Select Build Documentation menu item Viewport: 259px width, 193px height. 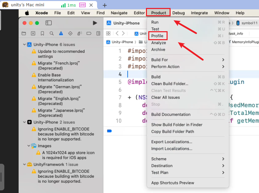coord(188,114)
